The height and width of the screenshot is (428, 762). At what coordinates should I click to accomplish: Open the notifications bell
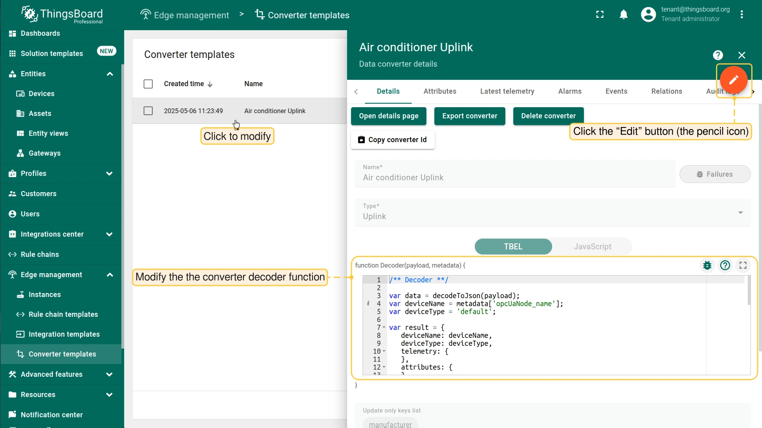(x=624, y=15)
